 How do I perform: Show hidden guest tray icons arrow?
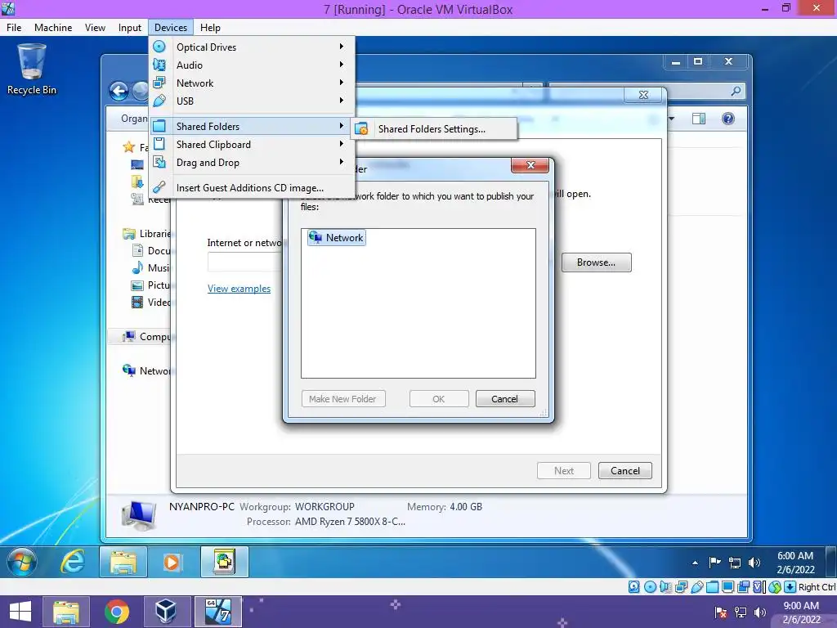point(695,563)
